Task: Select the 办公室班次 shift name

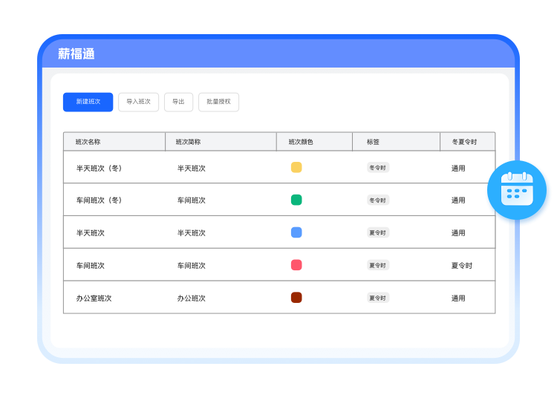Action: point(94,298)
